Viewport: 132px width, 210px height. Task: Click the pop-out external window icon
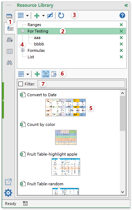(8, 182)
